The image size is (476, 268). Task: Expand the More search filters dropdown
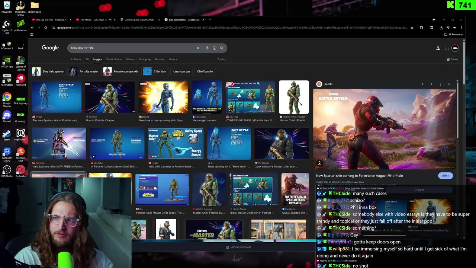click(173, 59)
